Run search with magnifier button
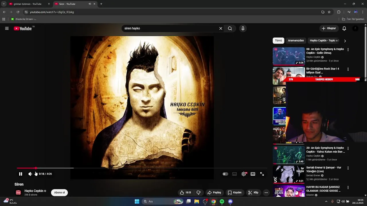The height and width of the screenshot is (206, 367). click(x=230, y=28)
